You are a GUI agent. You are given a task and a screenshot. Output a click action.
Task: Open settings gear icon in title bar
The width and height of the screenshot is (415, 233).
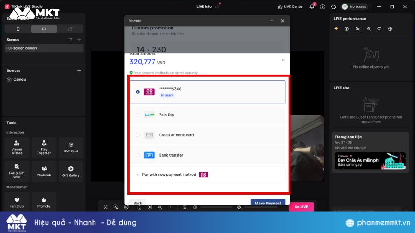[x=333, y=7]
